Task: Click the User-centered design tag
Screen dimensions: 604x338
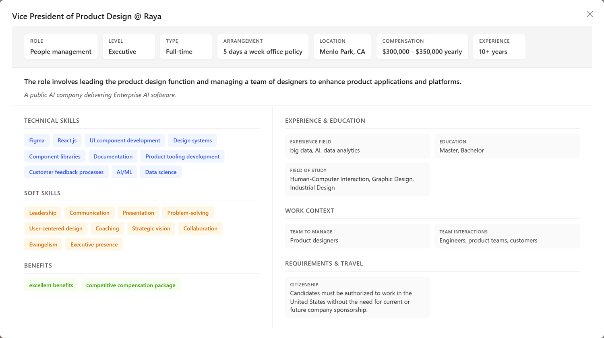Action: 56,229
